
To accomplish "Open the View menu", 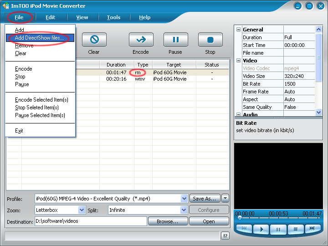I will pos(82,17).
